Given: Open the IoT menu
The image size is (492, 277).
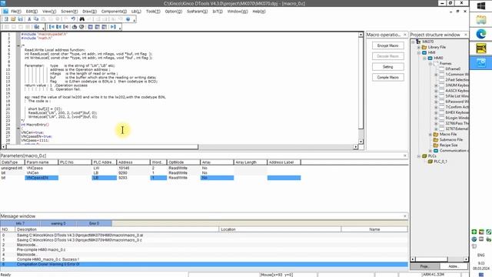Looking at the screenshot, I should coord(218,12).
